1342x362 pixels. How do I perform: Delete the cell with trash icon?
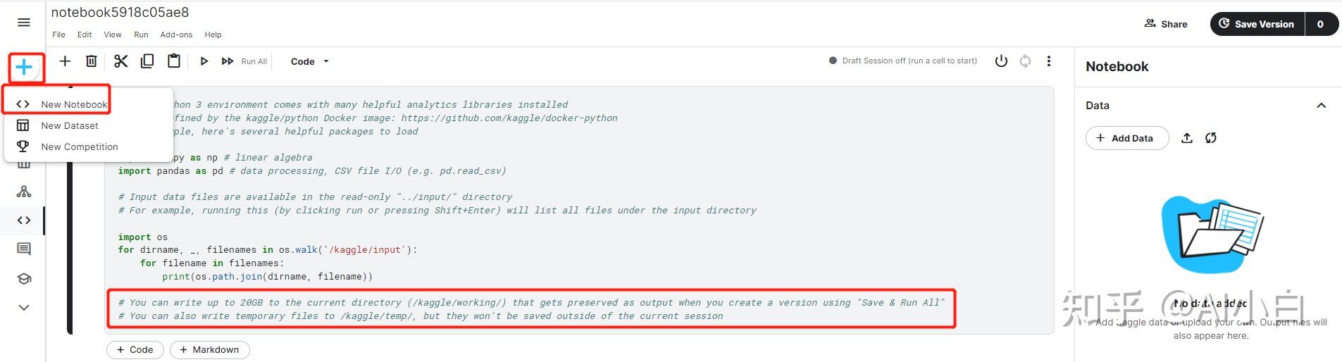pos(92,61)
